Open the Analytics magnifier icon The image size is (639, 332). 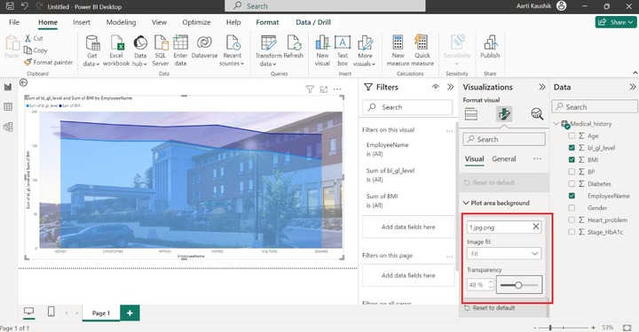point(537,114)
